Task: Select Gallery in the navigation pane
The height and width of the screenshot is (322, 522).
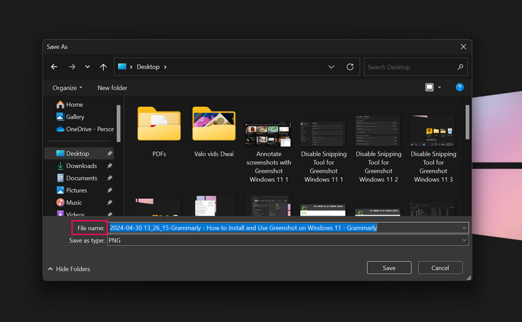Action: click(75, 117)
